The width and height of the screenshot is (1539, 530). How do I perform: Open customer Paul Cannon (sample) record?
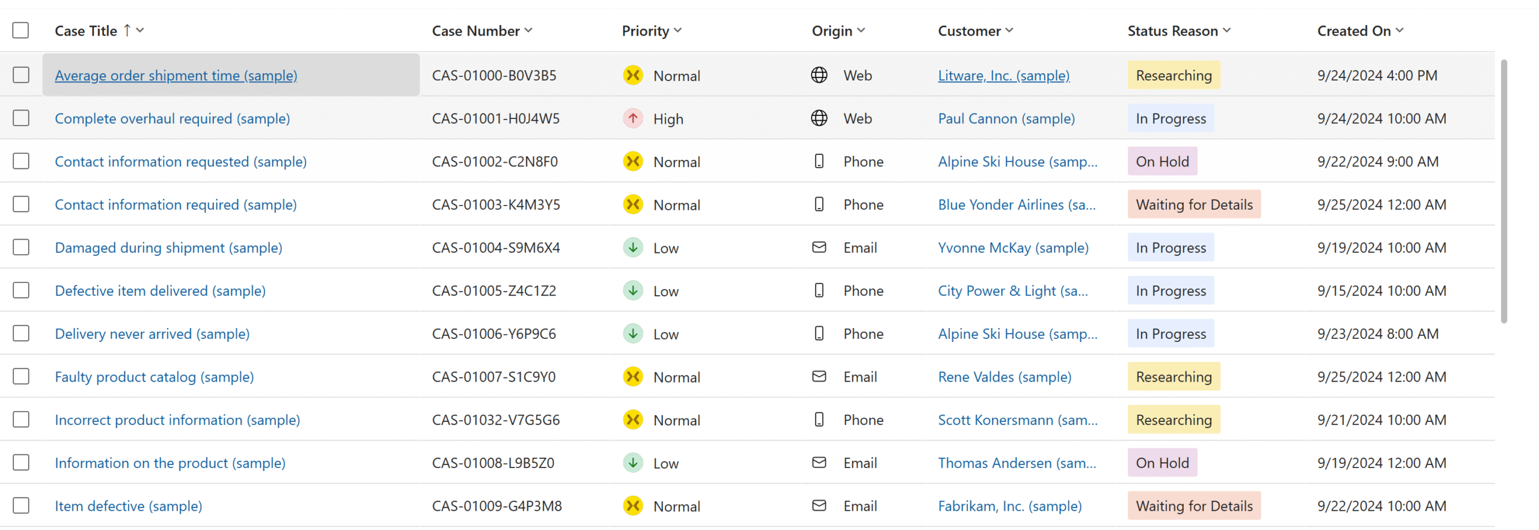(x=1006, y=119)
